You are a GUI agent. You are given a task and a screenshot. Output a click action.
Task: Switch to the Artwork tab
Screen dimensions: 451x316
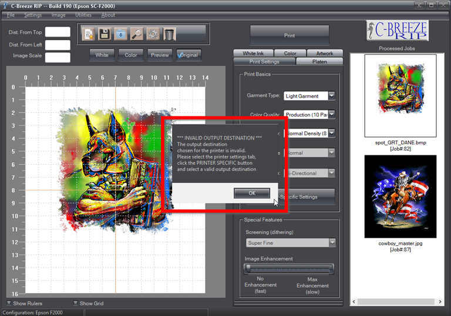[x=325, y=54]
